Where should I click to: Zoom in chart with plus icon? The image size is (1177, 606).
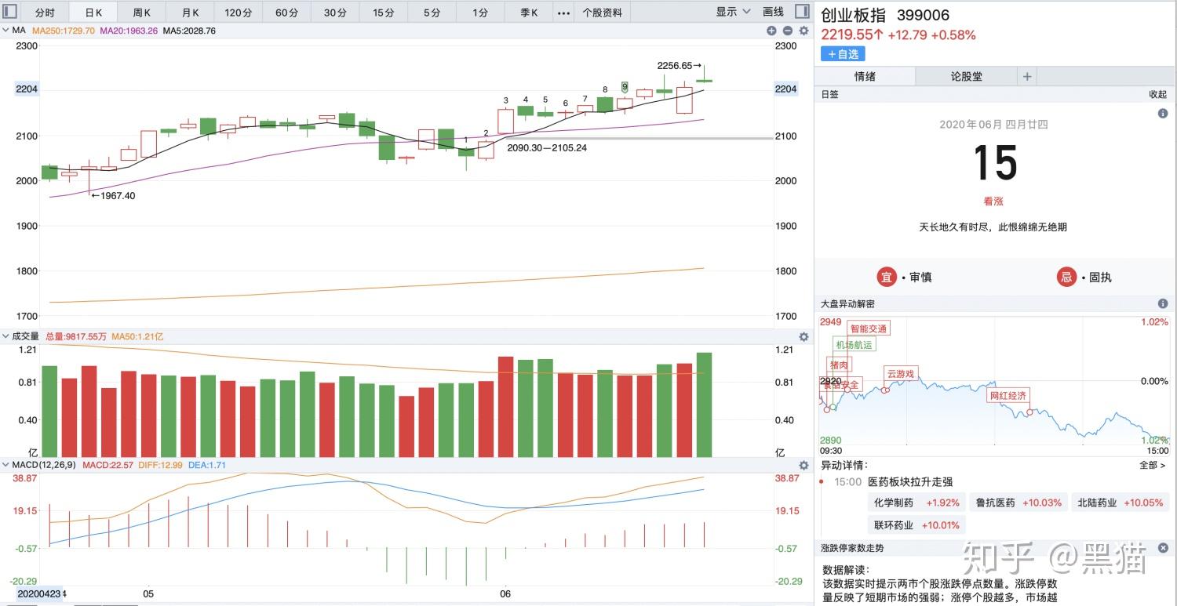point(771,31)
